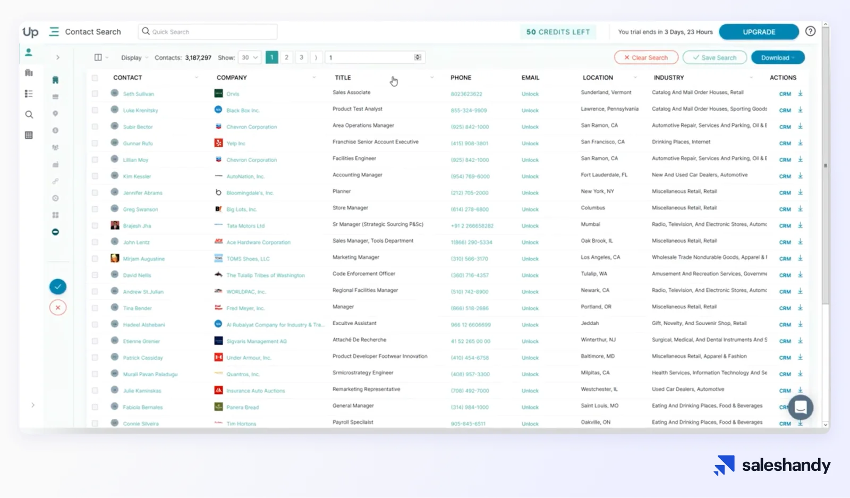Screen dimensions: 850x498
Task: Open the company buildings icon in left sidebar
Action: (29, 73)
